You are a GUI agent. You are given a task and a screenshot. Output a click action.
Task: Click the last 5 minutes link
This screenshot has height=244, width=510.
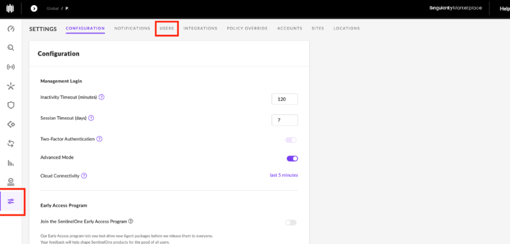pyautogui.click(x=284, y=175)
